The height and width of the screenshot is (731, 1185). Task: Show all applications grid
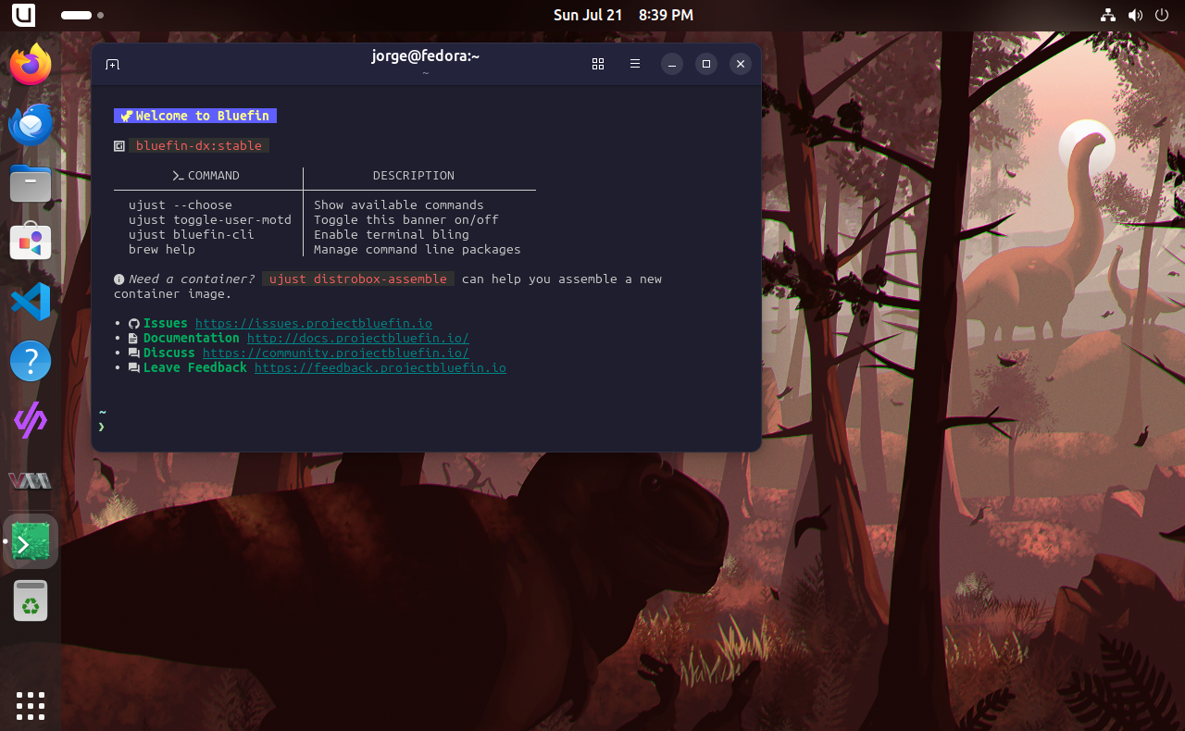point(31,705)
